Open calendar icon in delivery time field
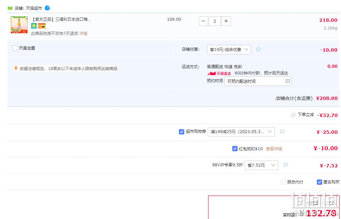The height and width of the screenshot is (219, 341). click(x=288, y=81)
